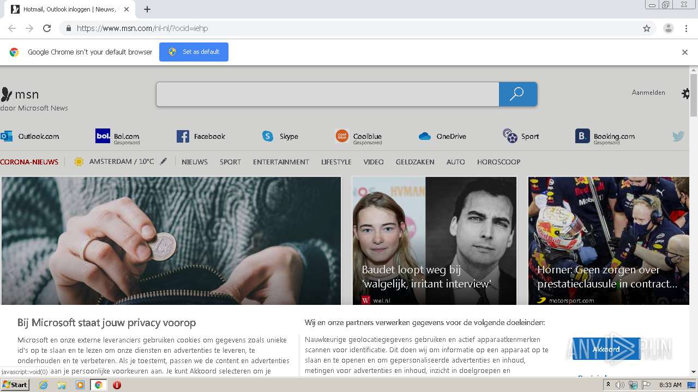Open the coin purse headline image
Screen dimensions: 698x392
point(171,241)
